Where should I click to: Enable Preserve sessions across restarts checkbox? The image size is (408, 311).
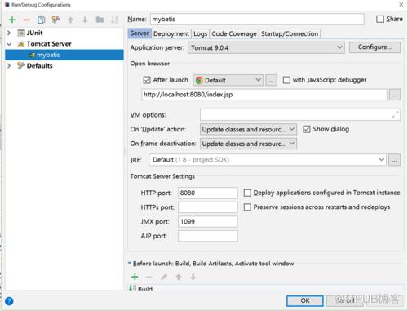(247, 207)
